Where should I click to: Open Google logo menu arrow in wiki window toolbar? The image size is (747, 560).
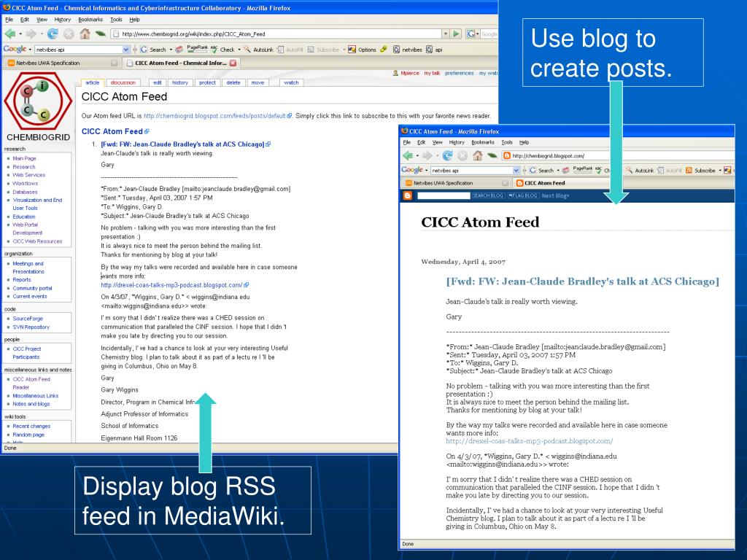29,50
